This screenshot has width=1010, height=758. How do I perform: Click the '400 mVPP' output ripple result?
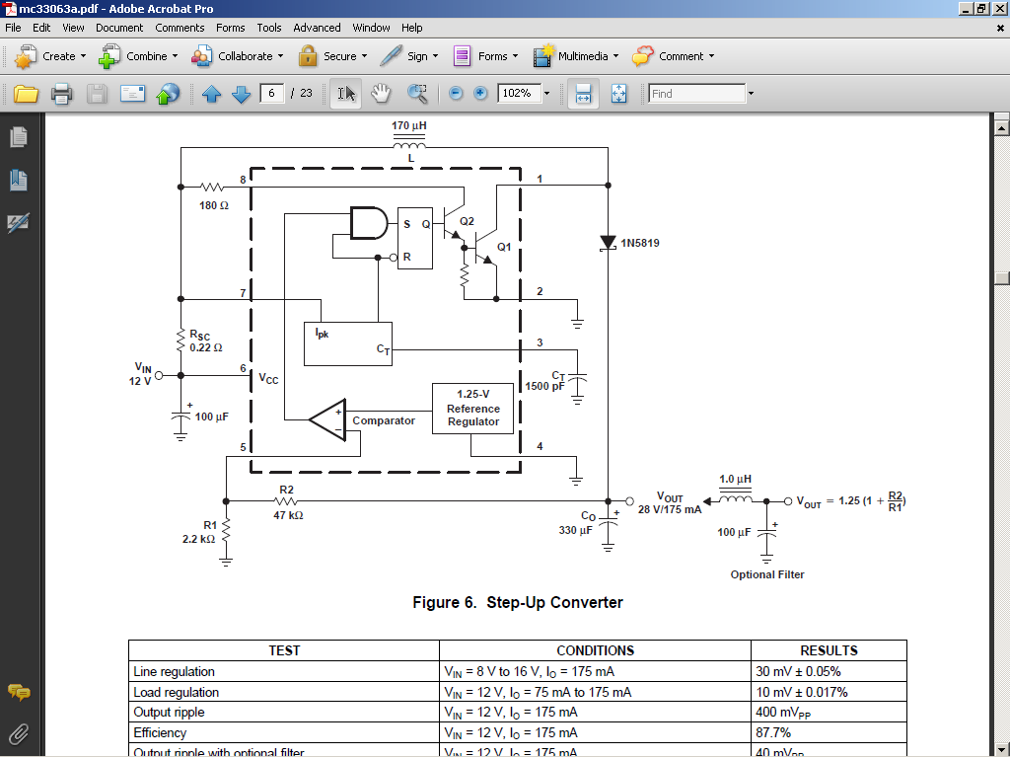tap(829, 713)
